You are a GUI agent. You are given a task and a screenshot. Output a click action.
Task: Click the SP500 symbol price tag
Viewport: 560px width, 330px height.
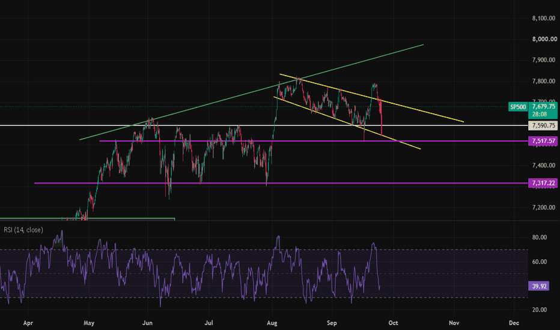click(518, 107)
